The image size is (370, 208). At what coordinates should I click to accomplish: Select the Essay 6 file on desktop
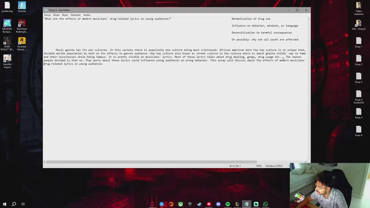(x=359, y=131)
